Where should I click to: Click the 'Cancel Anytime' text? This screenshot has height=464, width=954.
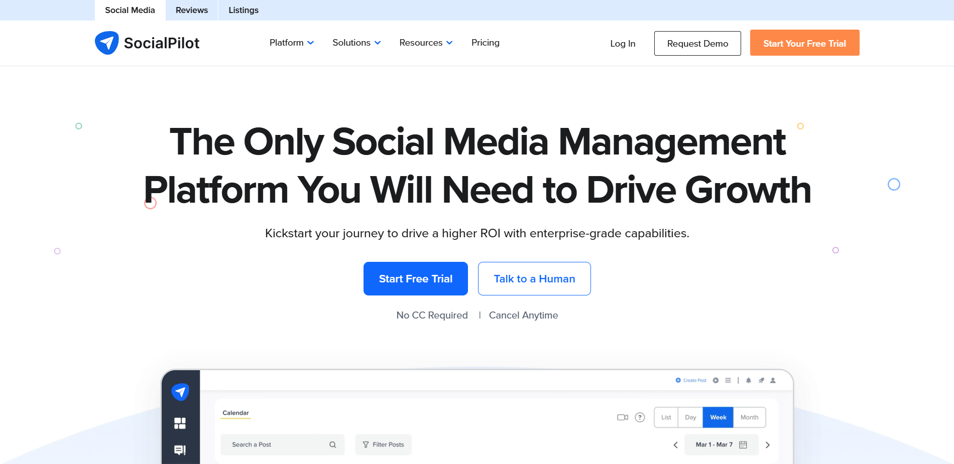point(523,315)
